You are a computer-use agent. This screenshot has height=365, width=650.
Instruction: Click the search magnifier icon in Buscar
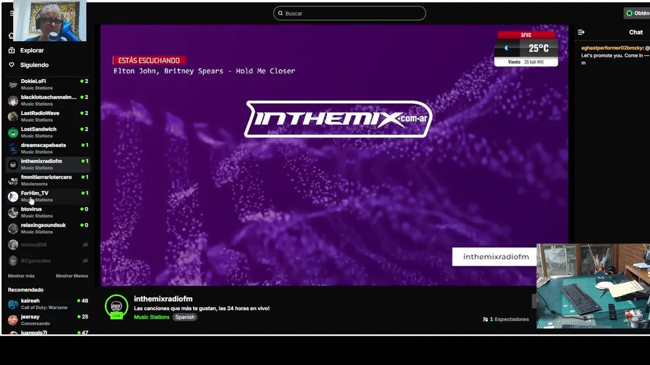coord(280,14)
